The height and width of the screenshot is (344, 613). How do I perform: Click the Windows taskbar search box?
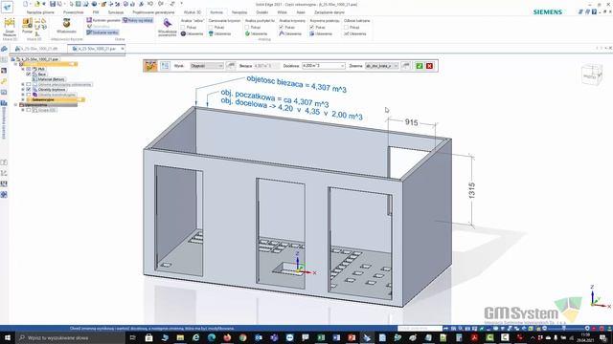[70, 337]
